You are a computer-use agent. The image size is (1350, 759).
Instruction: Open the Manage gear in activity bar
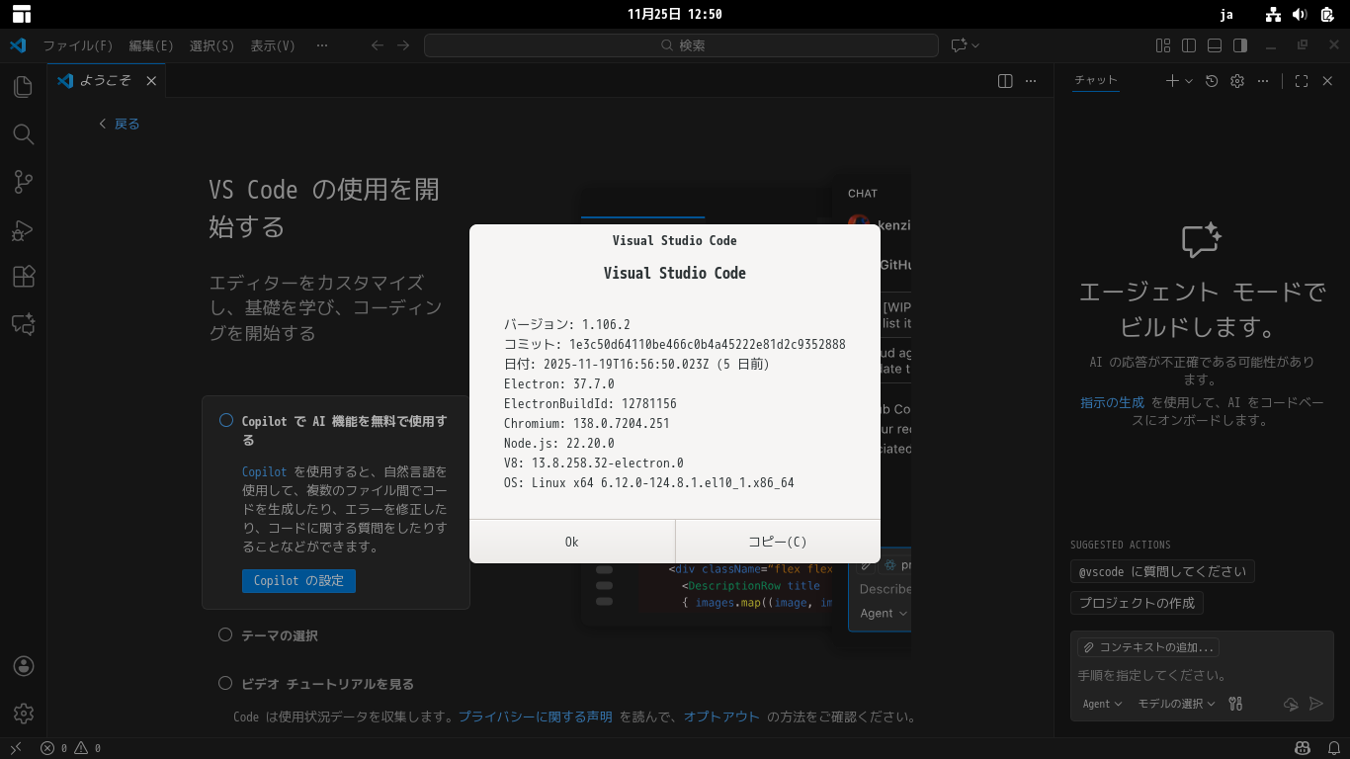tap(24, 714)
